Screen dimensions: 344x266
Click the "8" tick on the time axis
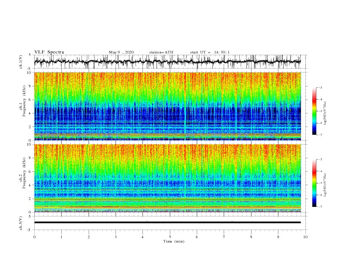(x=251, y=237)
